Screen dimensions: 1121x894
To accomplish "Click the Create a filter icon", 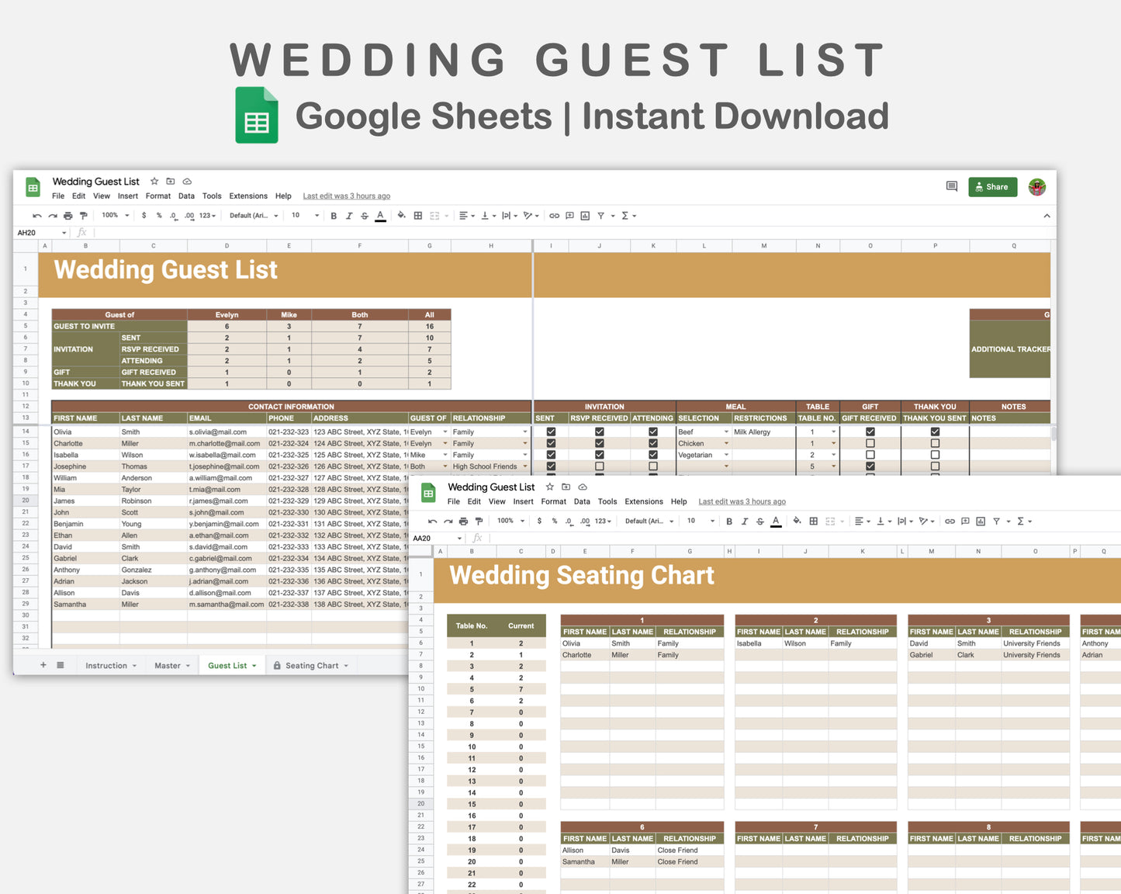I will click(604, 216).
